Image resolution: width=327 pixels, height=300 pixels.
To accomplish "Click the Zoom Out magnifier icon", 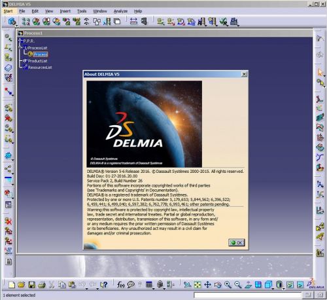I will pyautogui.click(x=238, y=284).
